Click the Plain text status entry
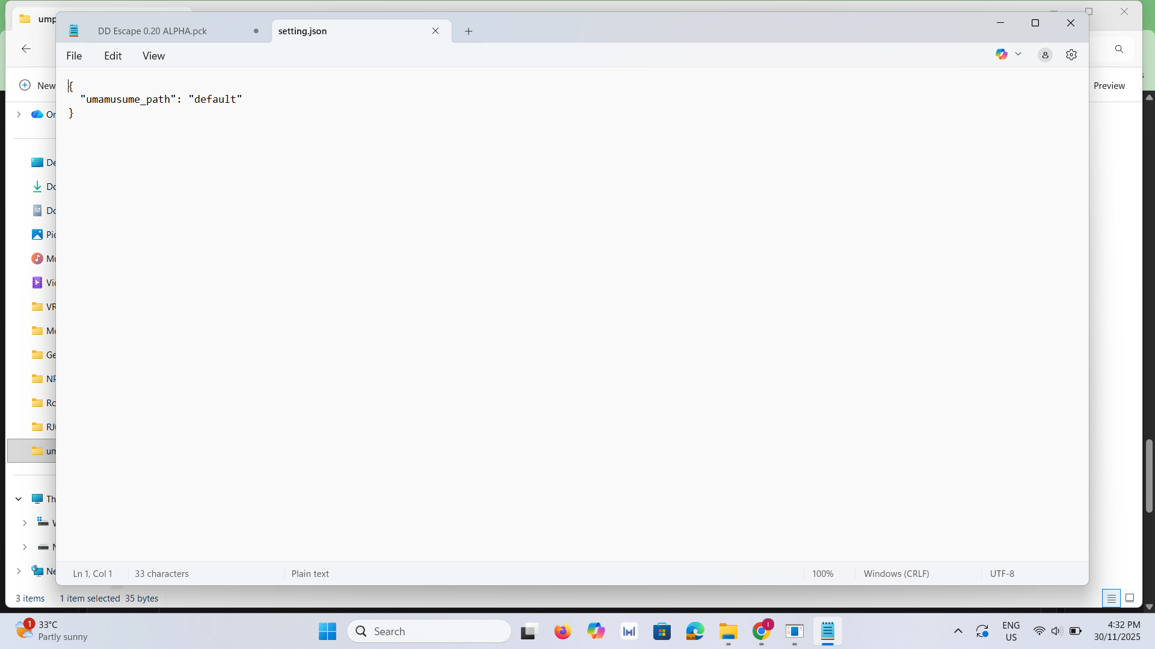The height and width of the screenshot is (649, 1155). pyautogui.click(x=310, y=574)
